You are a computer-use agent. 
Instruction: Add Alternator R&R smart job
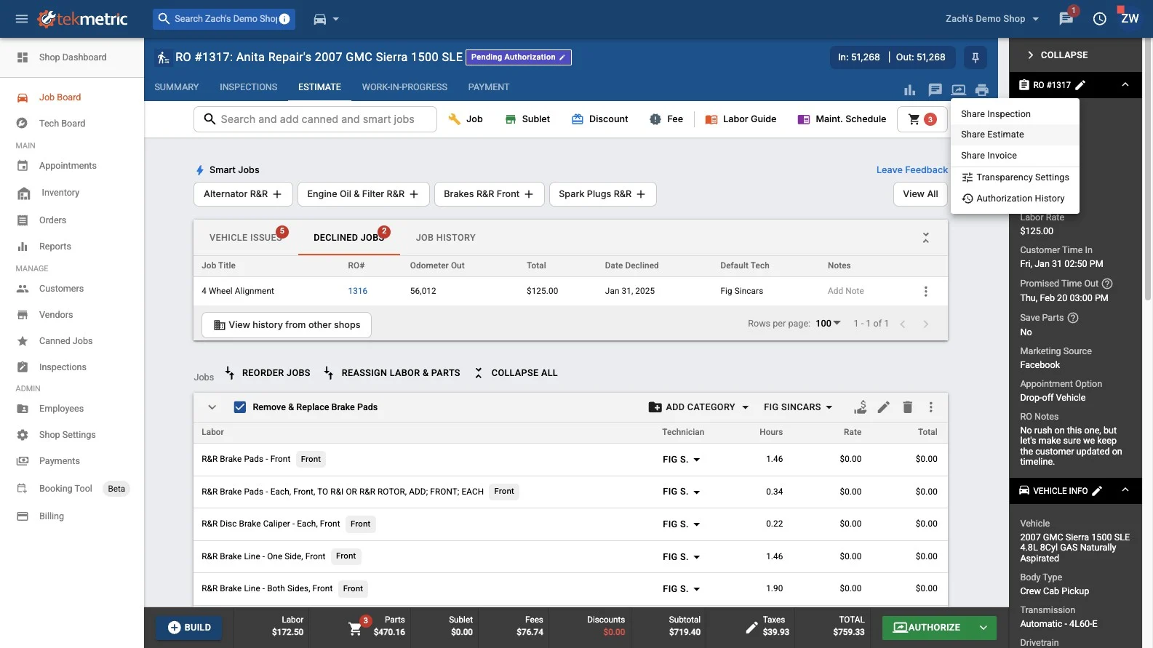coord(243,194)
